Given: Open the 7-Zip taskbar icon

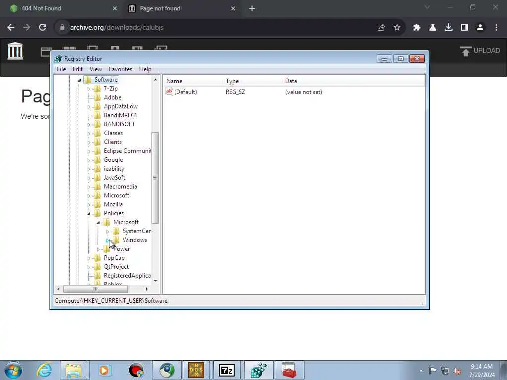Looking at the screenshot, I should (226, 370).
